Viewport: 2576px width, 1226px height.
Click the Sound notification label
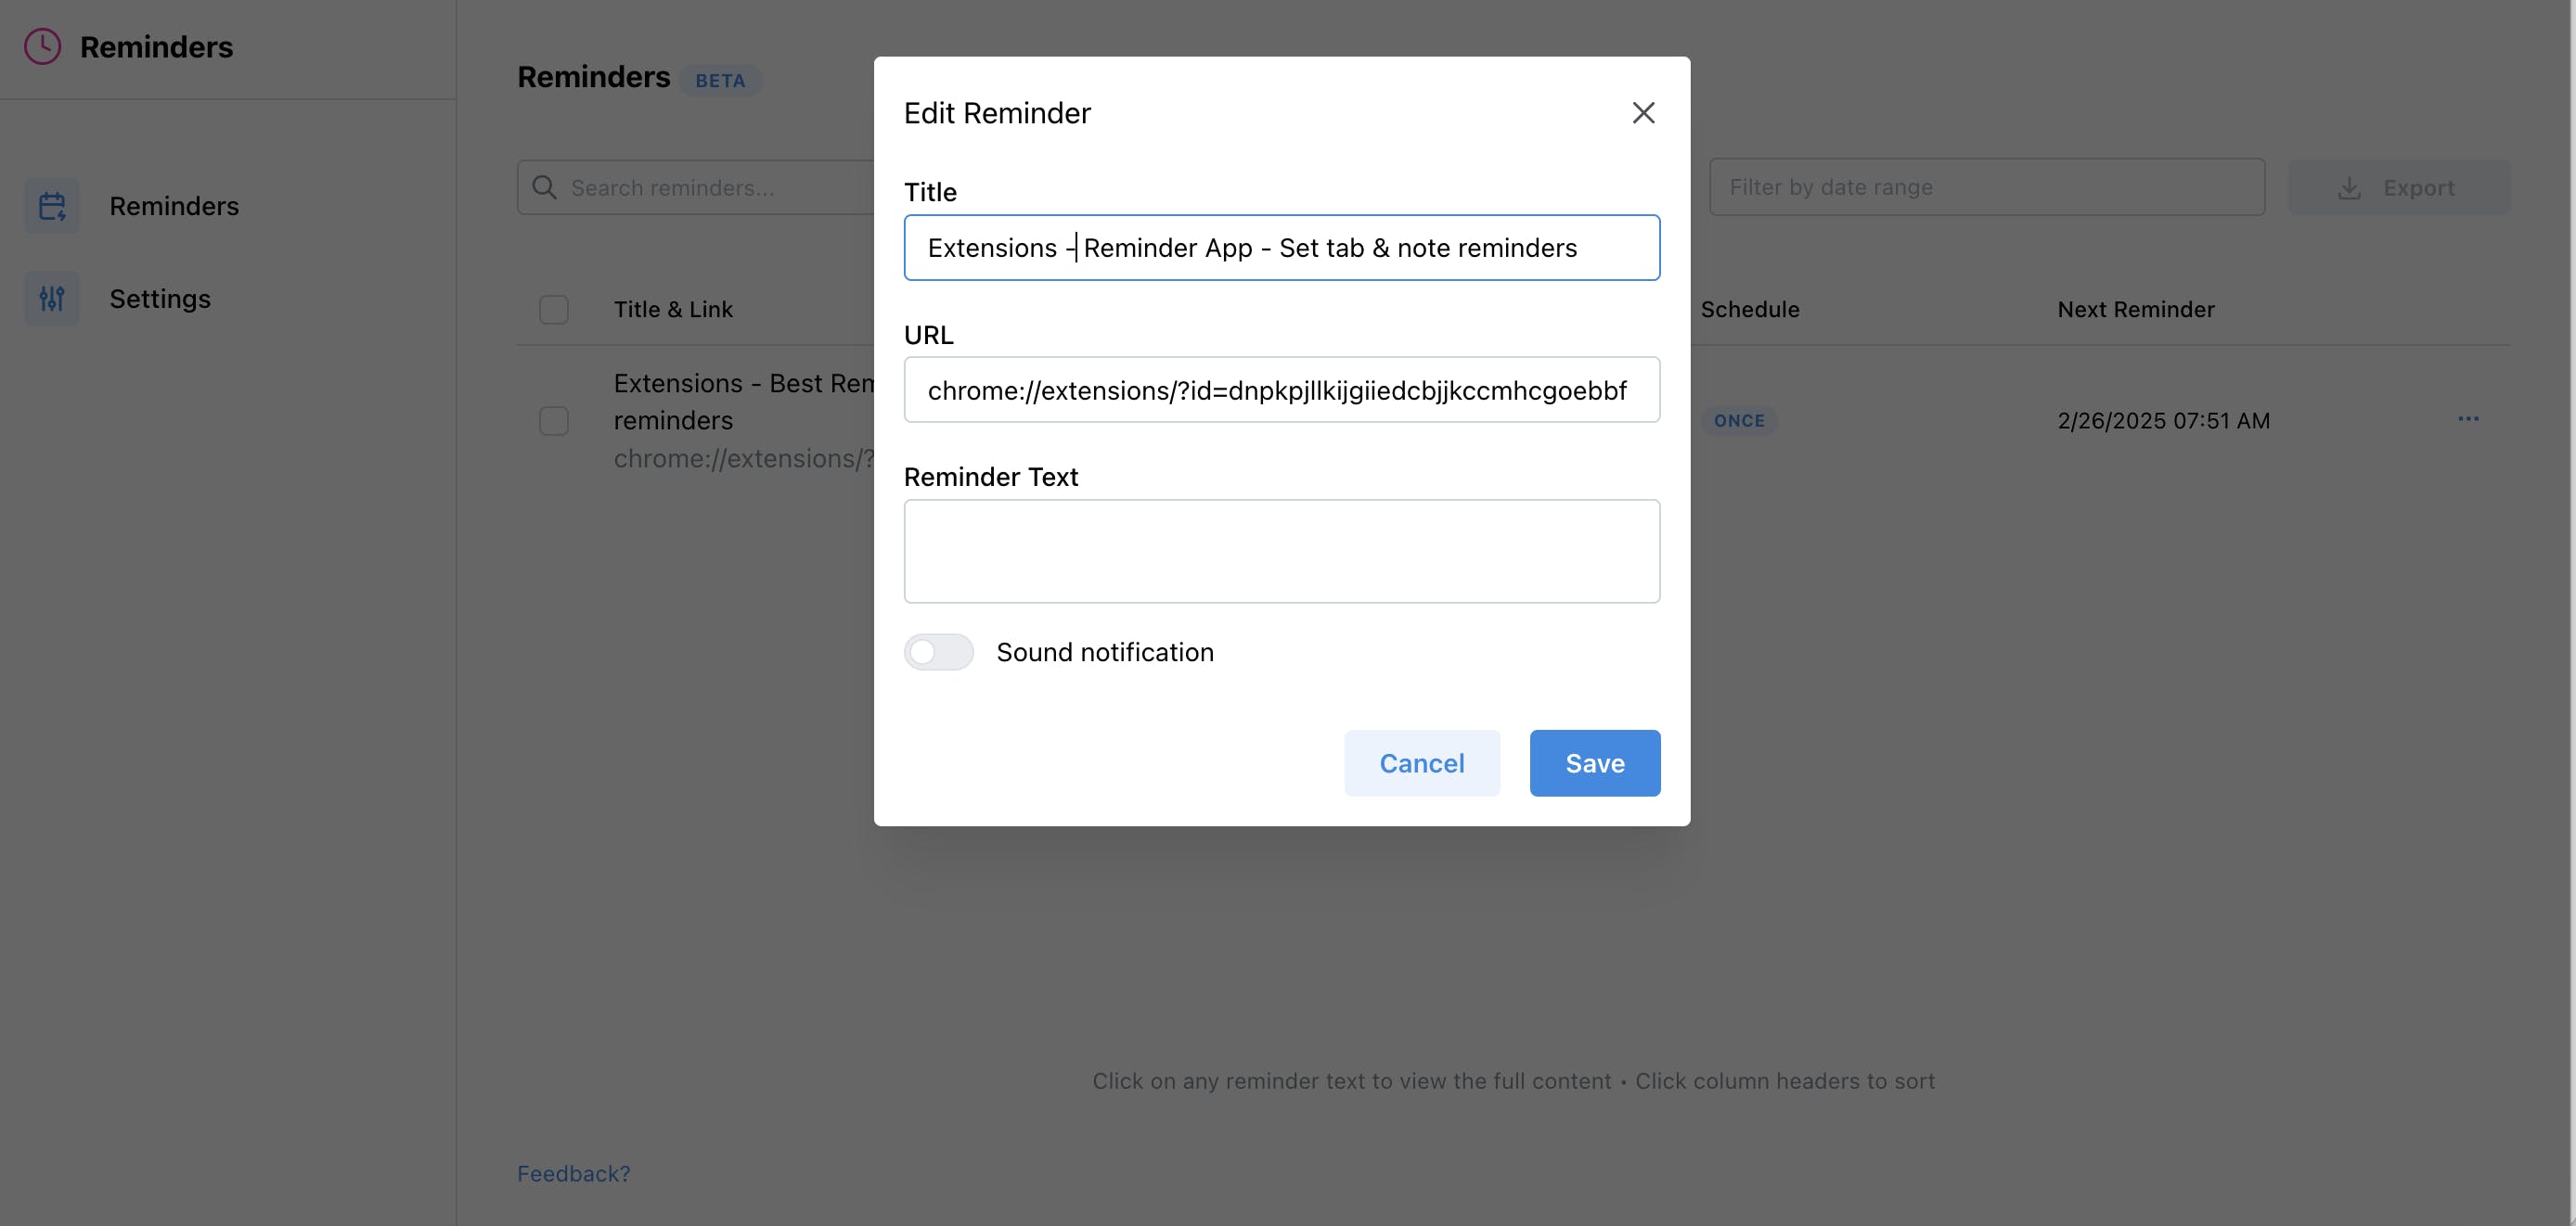(1104, 653)
